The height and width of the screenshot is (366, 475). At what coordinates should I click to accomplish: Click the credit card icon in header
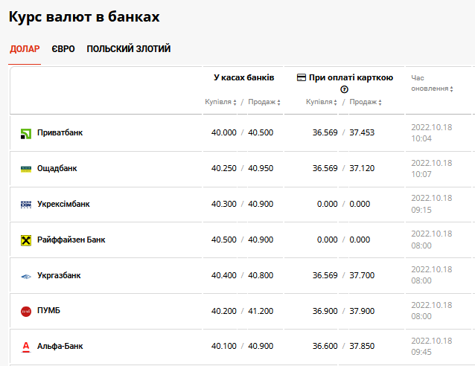point(302,77)
